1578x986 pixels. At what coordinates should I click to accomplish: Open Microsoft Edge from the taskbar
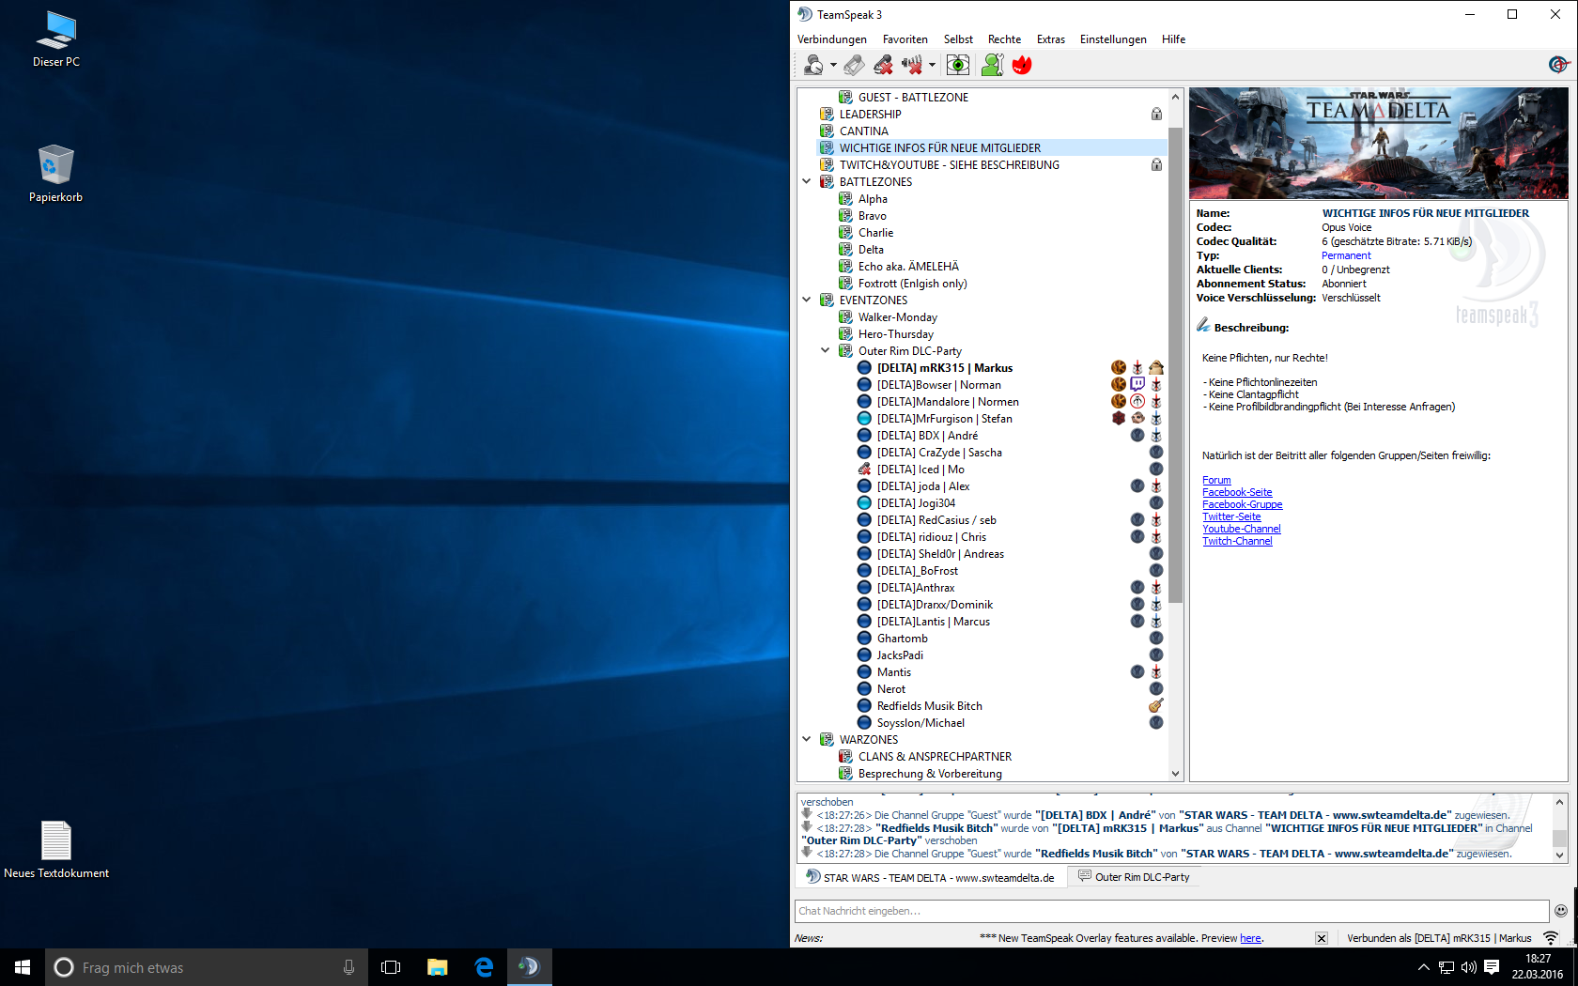(x=484, y=967)
